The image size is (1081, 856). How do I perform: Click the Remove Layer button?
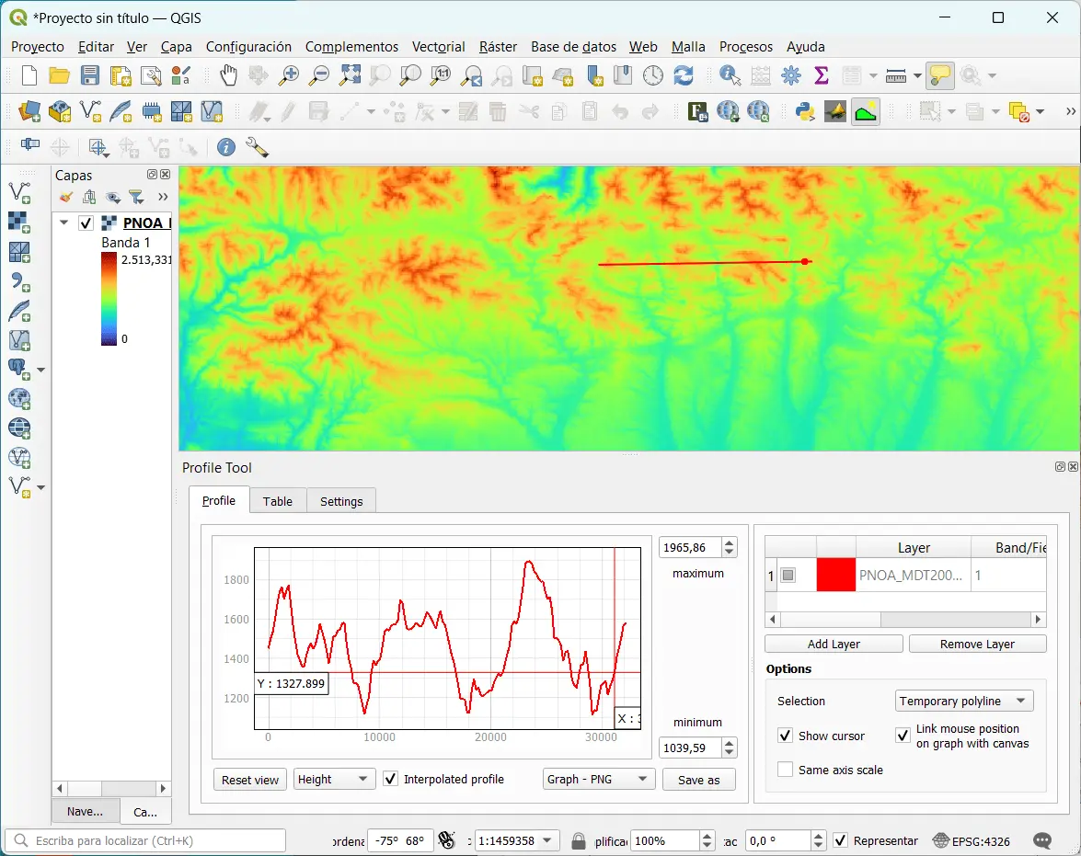(x=977, y=644)
